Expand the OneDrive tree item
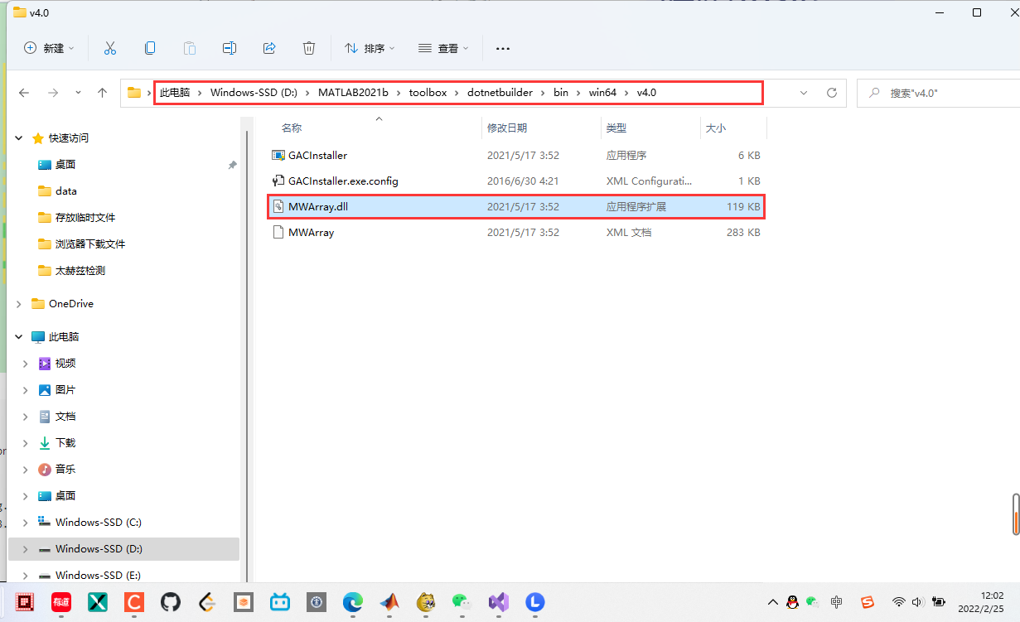Image resolution: width=1020 pixels, height=622 pixels. (x=18, y=303)
